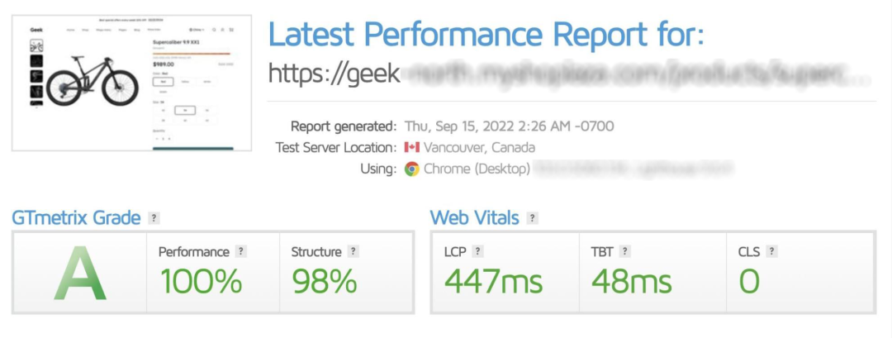Screen dimensions: 892x338
Task: Click the tested URL starting with https://geek
Action: [569, 74]
